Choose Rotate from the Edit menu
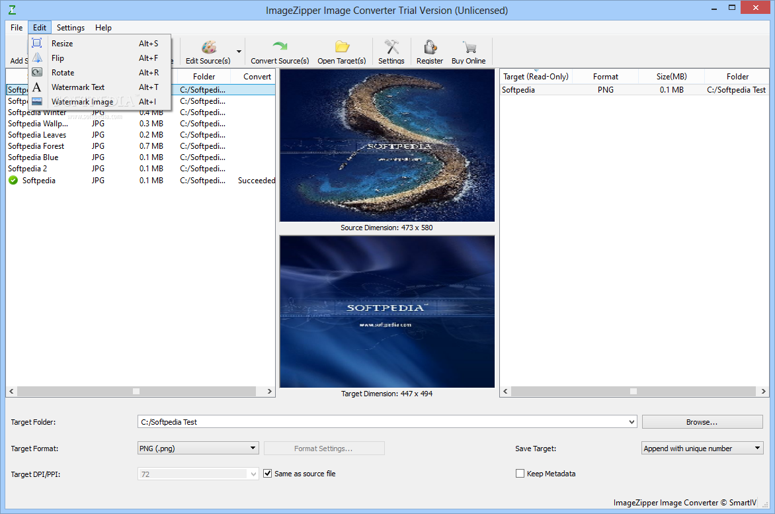Viewport: 775px width, 514px height. (x=100, y=73)
